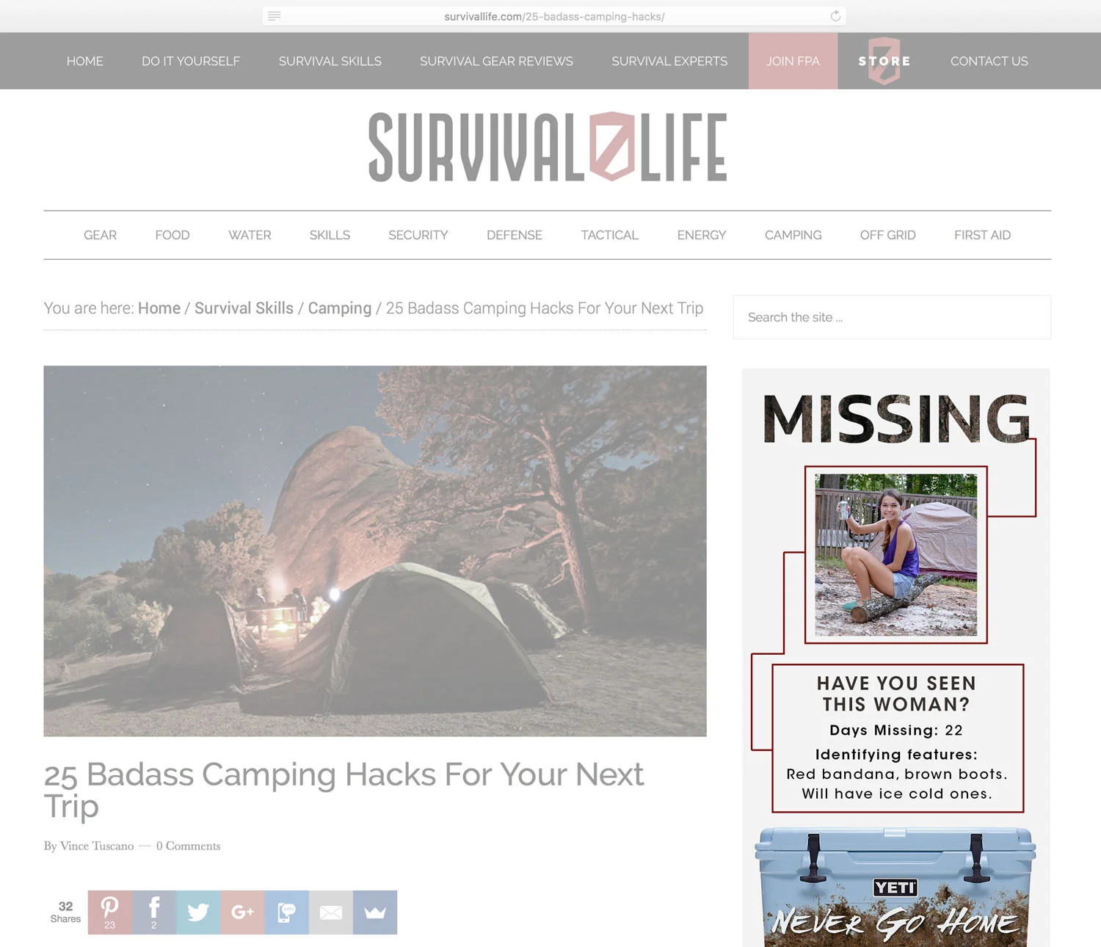Open Reader view icon in address bar
Viewport: 1101px width, 947px height.
tap(275, 16)
